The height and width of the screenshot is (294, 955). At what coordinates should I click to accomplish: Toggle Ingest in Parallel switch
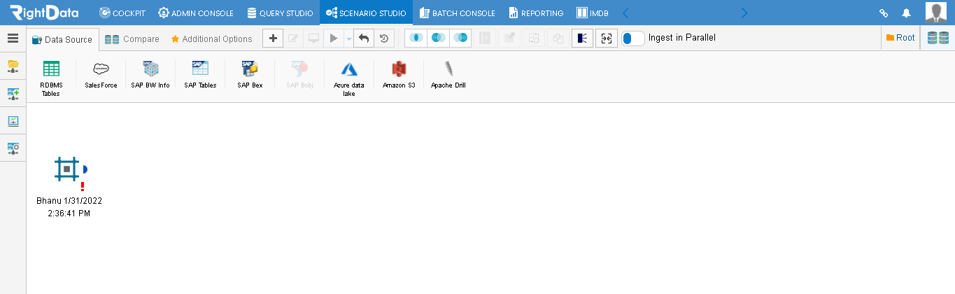[x=633, y=38]
